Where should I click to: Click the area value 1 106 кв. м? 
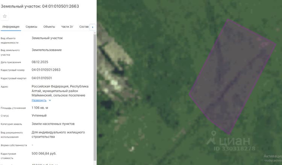[x=40, y=108]
